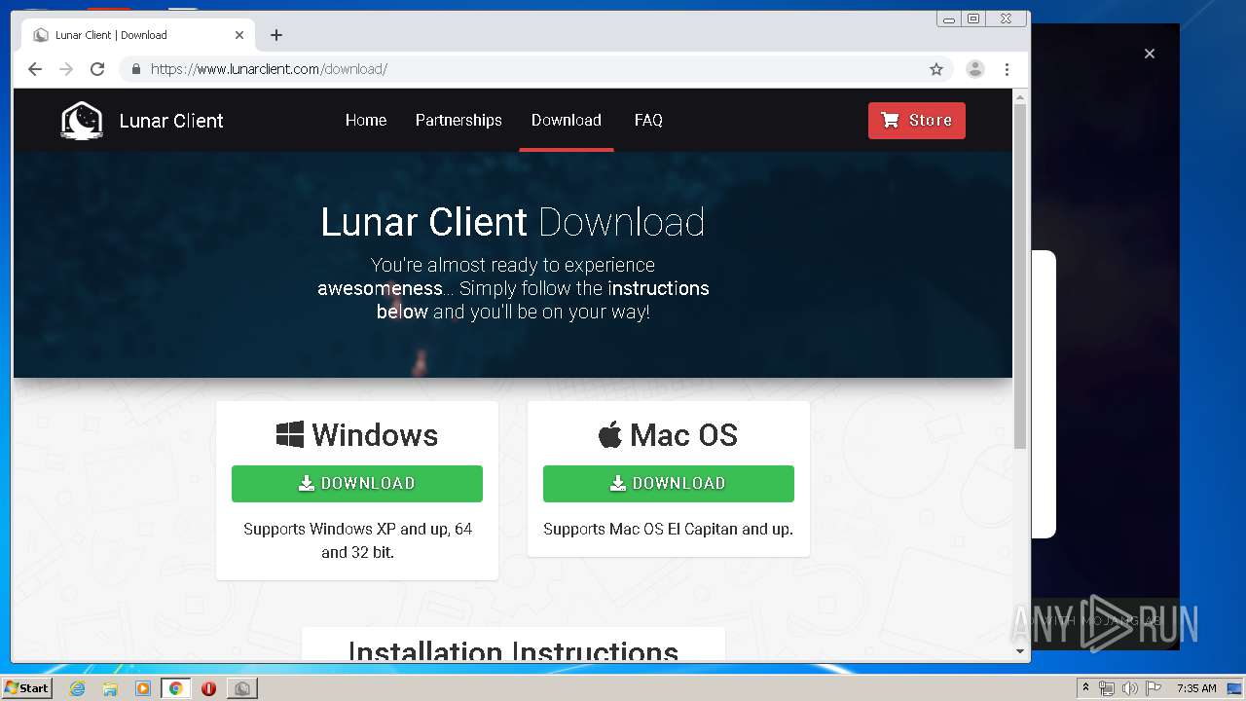The height and width of the screenshot is (701, 1246).
Task: Click the 'Supports Mac OS El Capitan' text
Action: tap(668, 530)
